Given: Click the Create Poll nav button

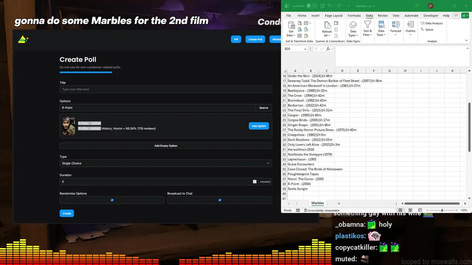Looking at the screenshot, I should coord(255,39).
